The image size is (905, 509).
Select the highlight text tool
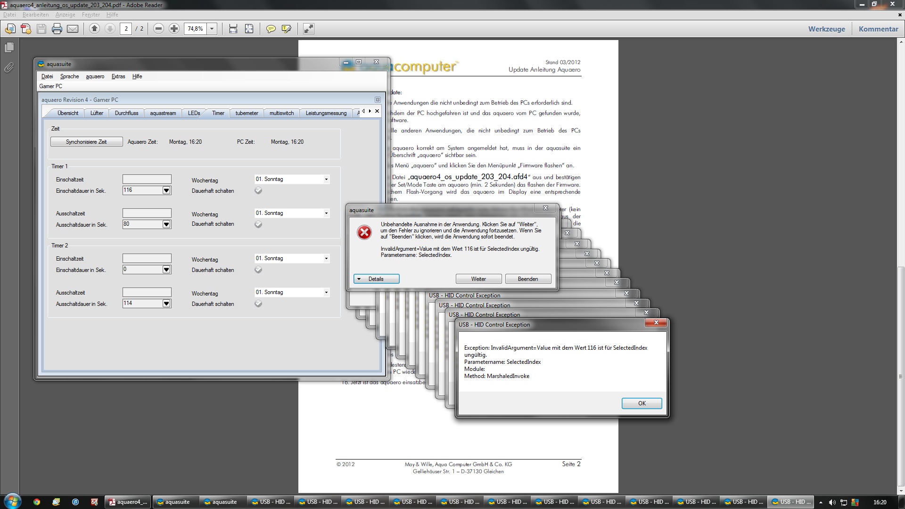[286, 29]
